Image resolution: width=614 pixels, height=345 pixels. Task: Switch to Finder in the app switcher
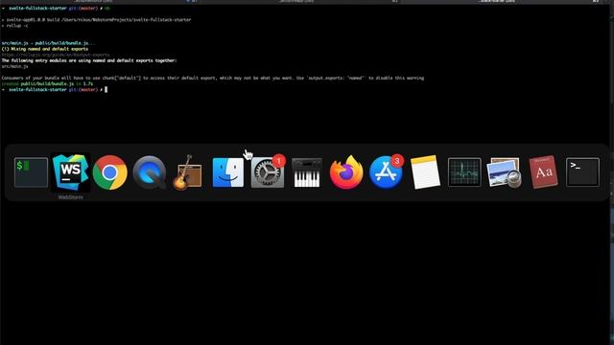coord(228,172)
